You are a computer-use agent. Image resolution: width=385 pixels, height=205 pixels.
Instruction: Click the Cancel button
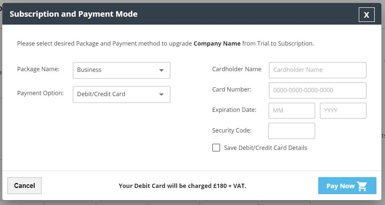pos(24,186)
